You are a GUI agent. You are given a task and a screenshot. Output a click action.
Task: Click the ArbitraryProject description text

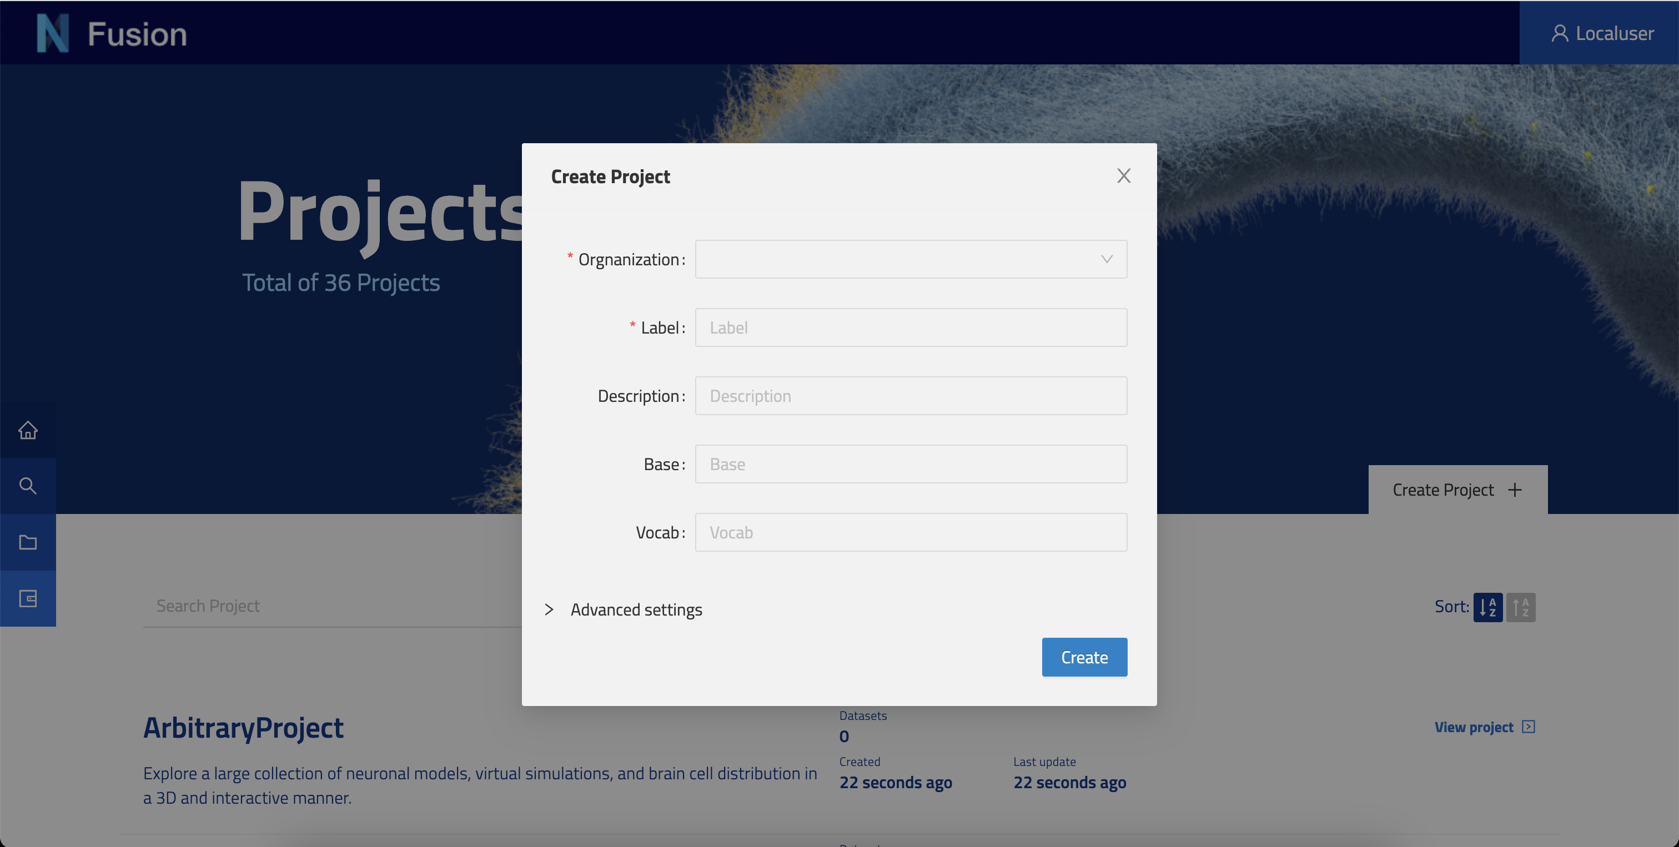(x=480, y=785)
